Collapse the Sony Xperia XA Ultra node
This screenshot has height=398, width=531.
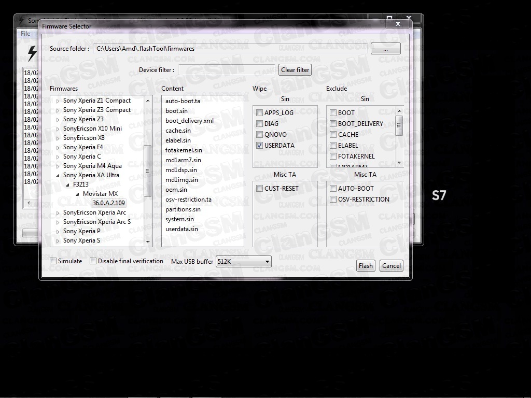pos(58,175)
